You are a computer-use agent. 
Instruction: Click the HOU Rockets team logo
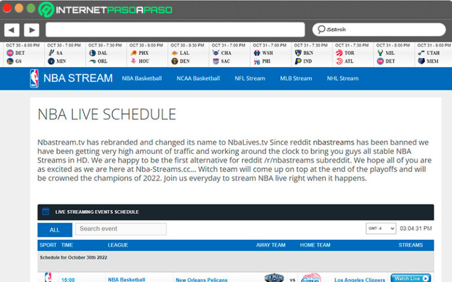click(134, 61)
